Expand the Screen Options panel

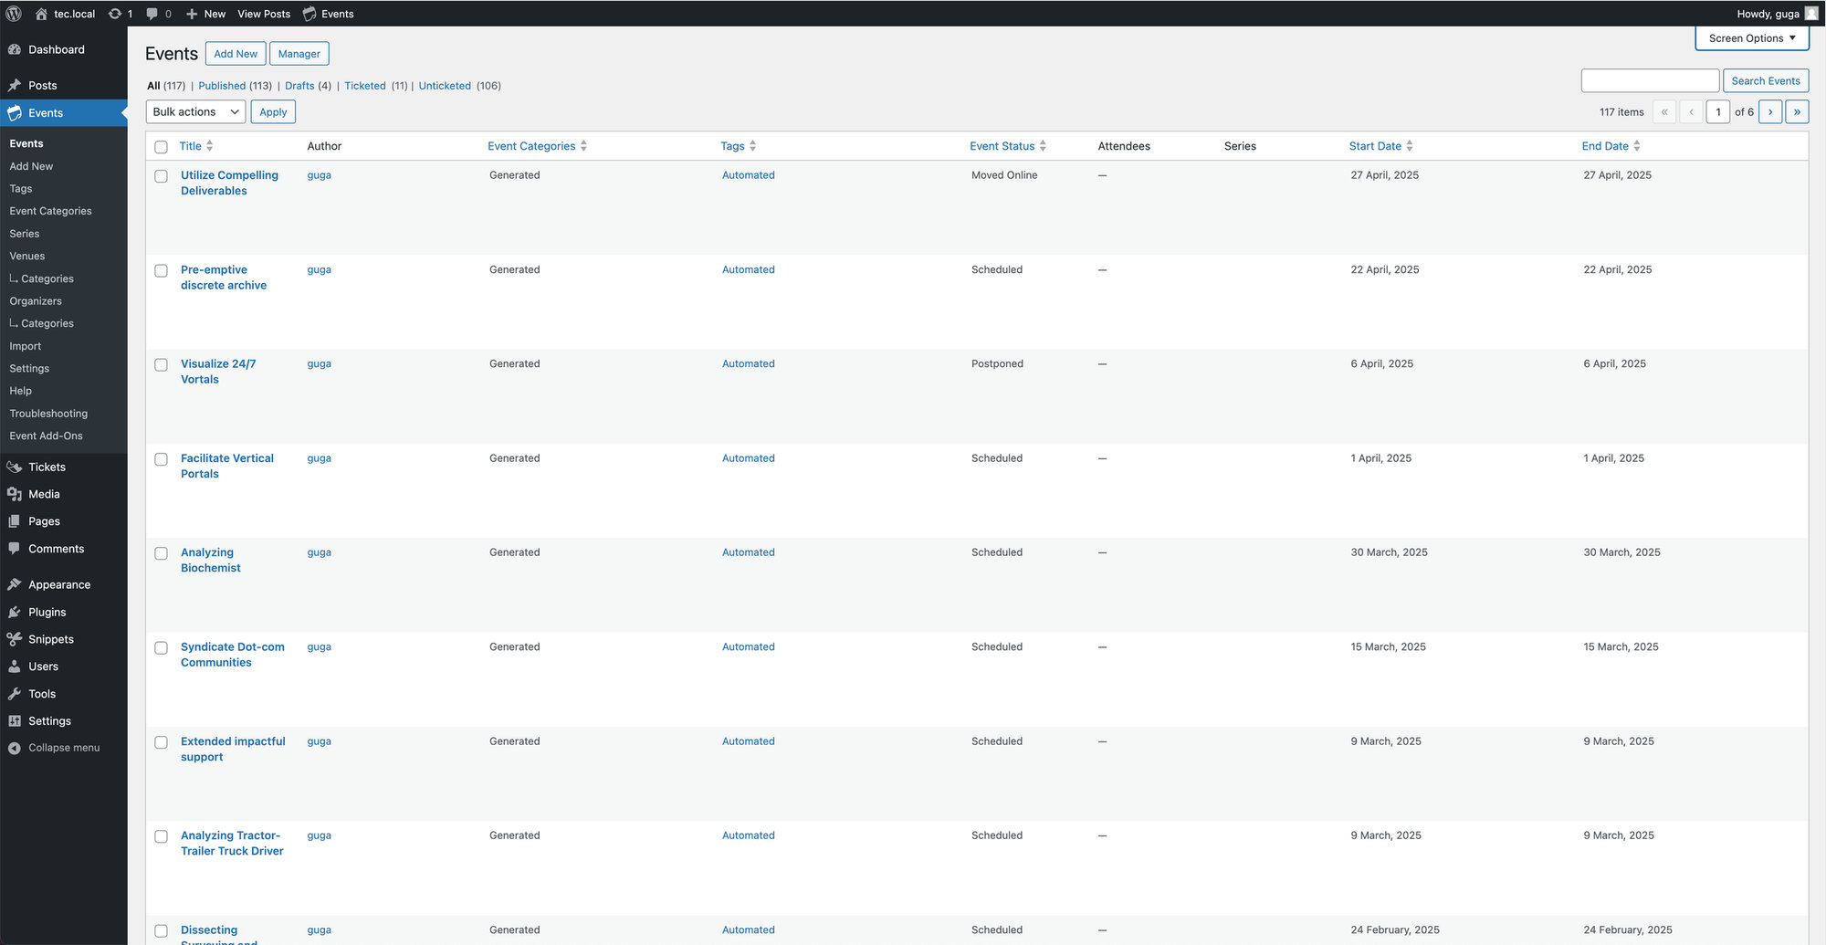click(x=1750, y=37)
